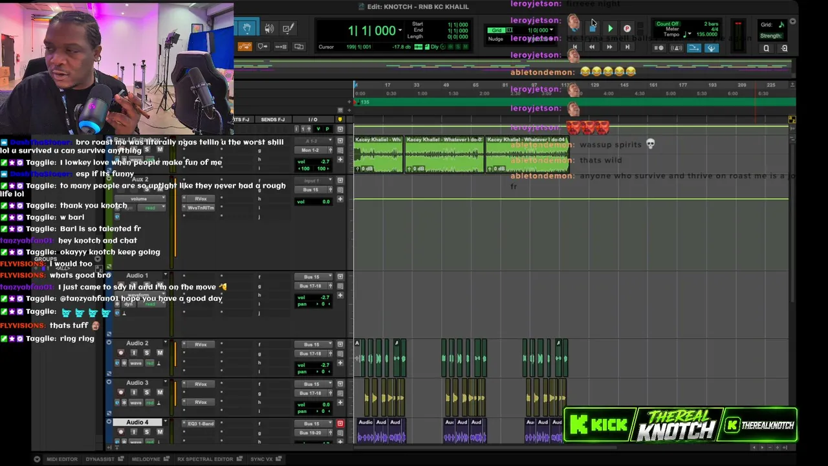Record-enable the Audio 3 track
Viewport: 828px width, 466px height.
click(121, 392)
